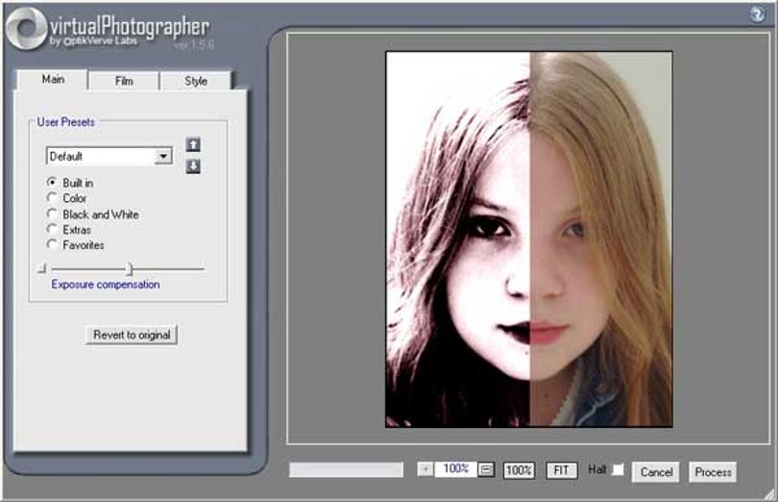Image resolution: width=778 pixels, height=502 pixels.
Task: Click the Process button
Action: (713, 472)
